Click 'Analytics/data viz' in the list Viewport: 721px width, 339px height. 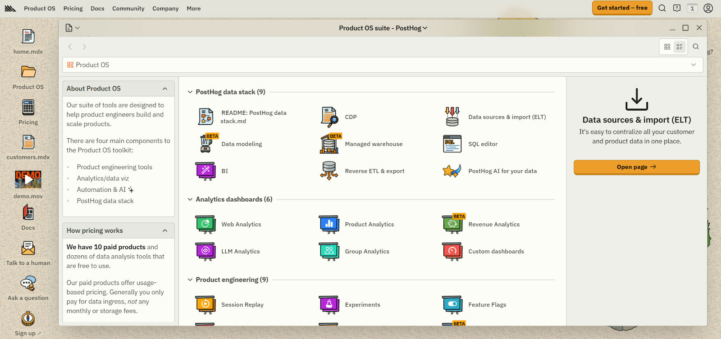(103, 178)
